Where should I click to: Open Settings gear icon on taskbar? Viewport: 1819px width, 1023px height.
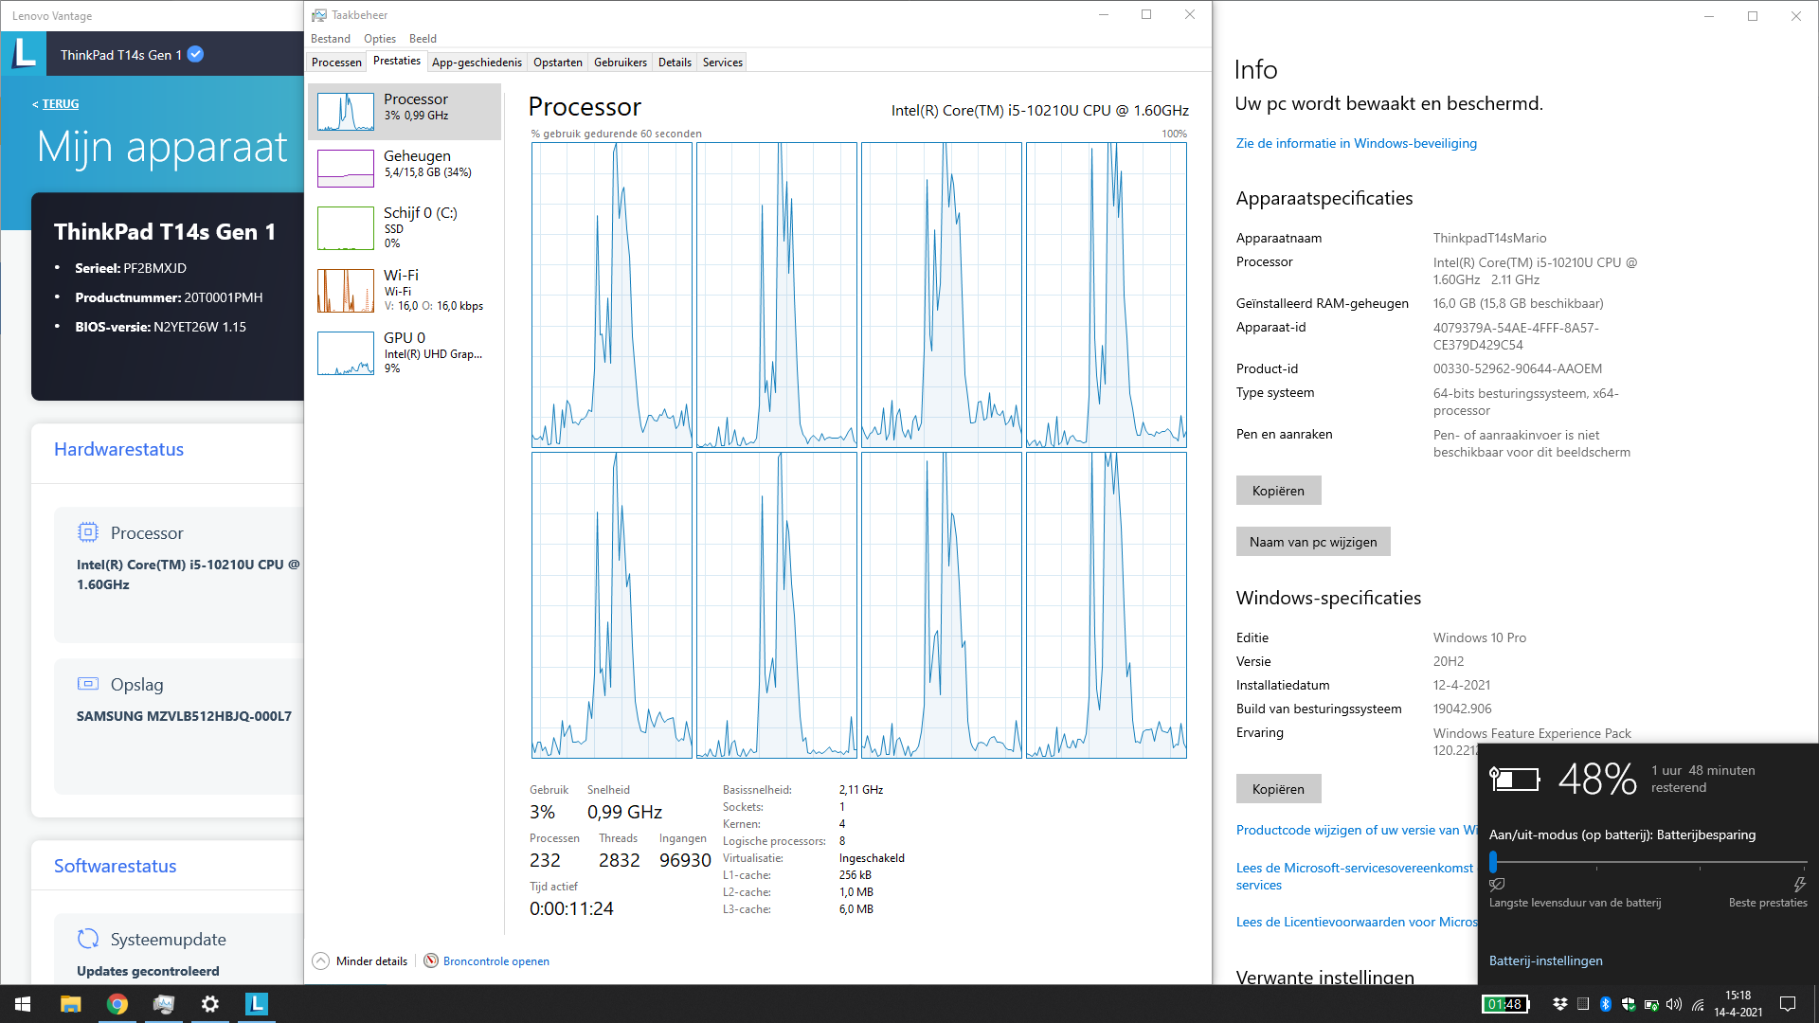[x=210, y=1004]
